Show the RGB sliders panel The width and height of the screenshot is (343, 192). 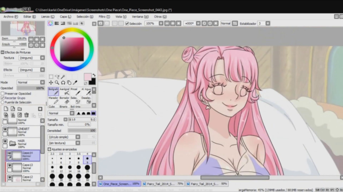click(x=57, y=23)
